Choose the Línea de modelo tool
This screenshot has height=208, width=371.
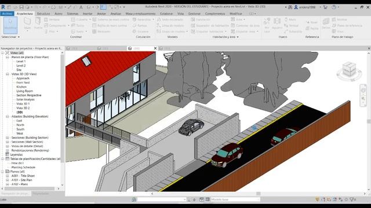click(x=170, y=25)
